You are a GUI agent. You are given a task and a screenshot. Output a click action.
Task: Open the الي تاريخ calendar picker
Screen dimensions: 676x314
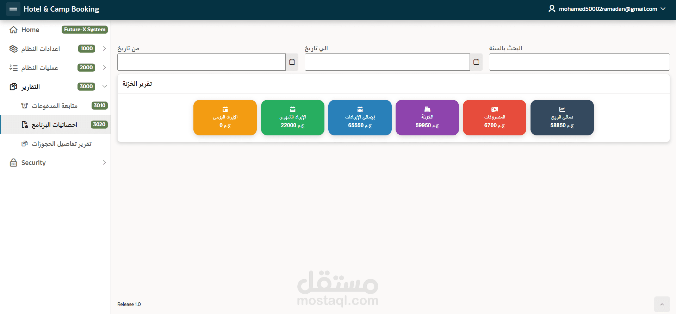click(x=476, y=62)
